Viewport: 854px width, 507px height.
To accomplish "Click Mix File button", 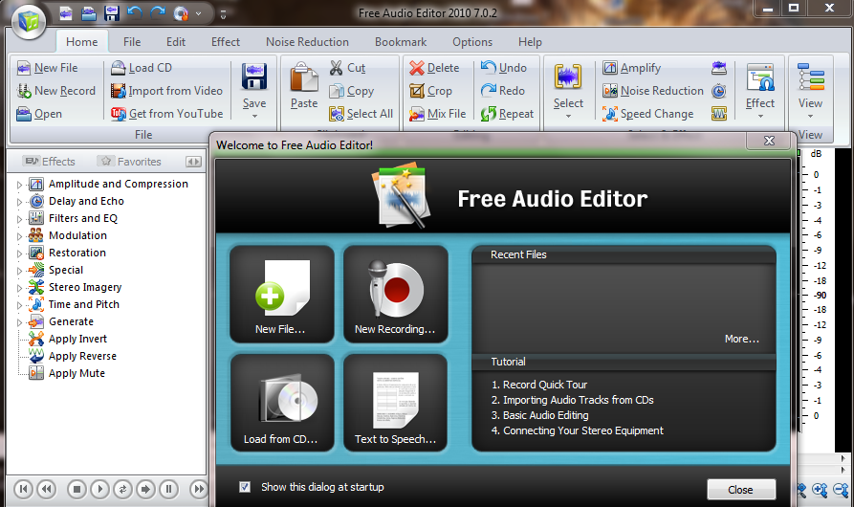I will pyautogui.click(x=438, y=114).
